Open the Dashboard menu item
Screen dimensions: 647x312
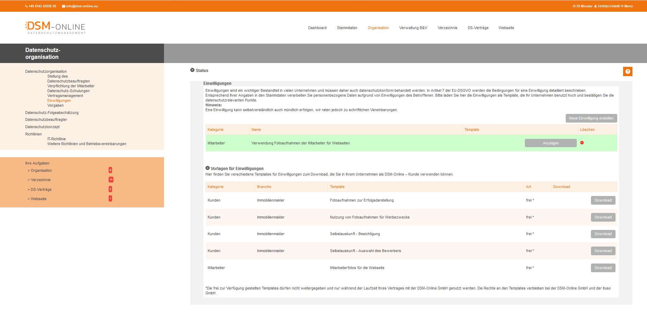tap(317, 28)
